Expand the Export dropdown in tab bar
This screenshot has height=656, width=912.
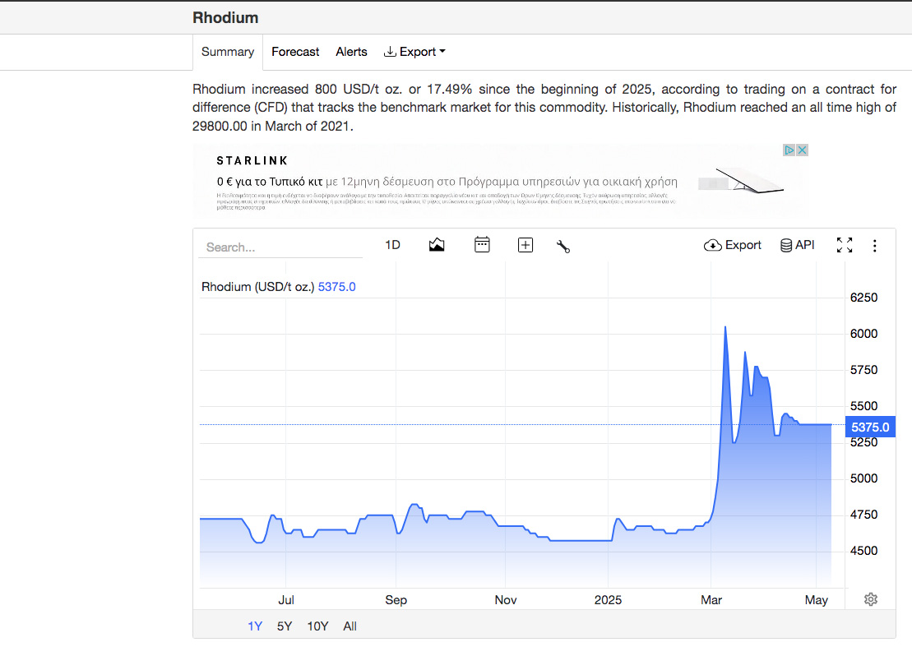click(414, 52)
